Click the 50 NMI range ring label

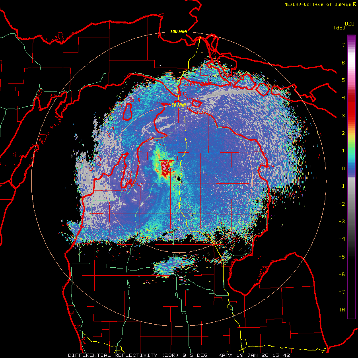coord(179,105)
